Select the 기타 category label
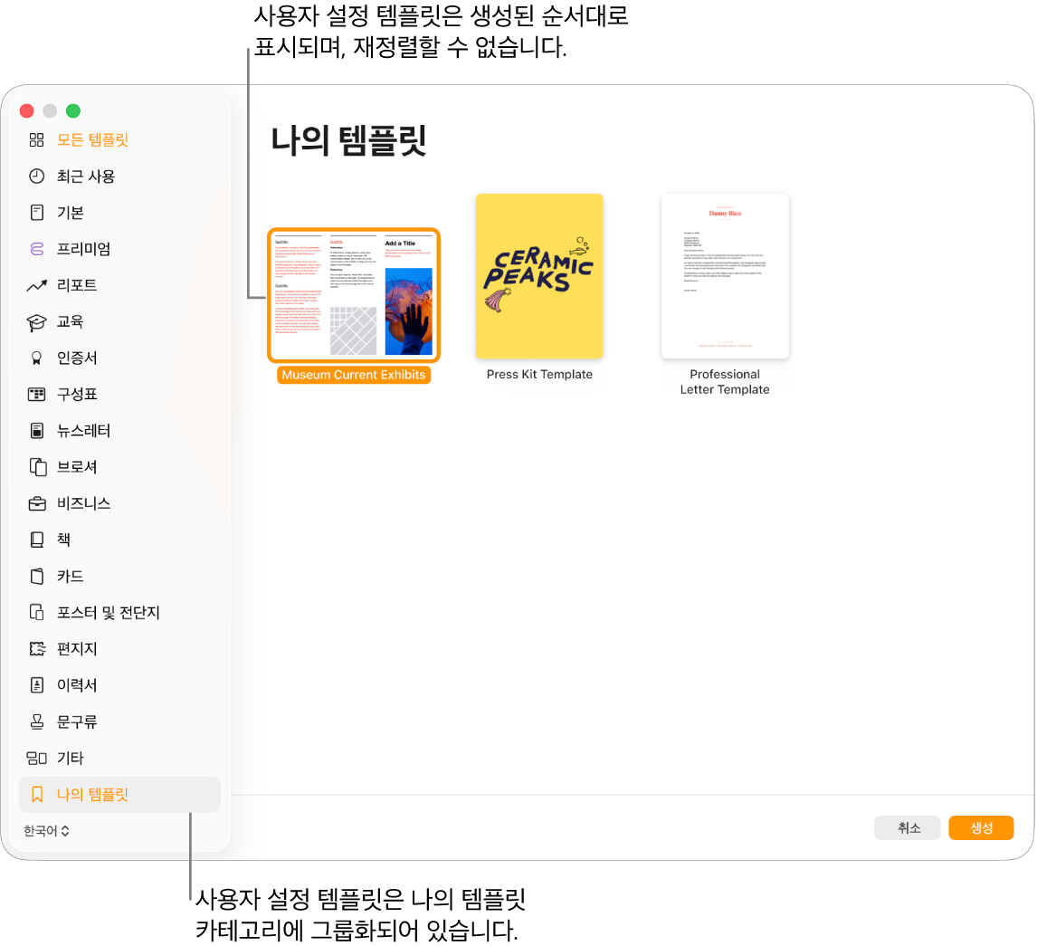1037x946 pixels. point(70,758)
